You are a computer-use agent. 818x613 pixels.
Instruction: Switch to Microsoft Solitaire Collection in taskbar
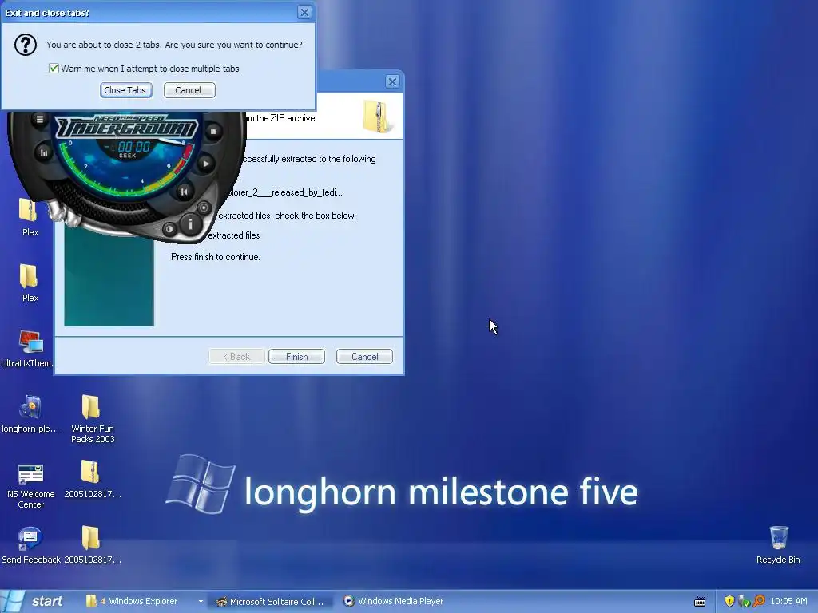tap(272, 601)
